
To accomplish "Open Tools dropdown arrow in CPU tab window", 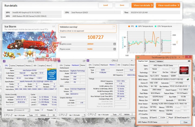I will 36,115.
